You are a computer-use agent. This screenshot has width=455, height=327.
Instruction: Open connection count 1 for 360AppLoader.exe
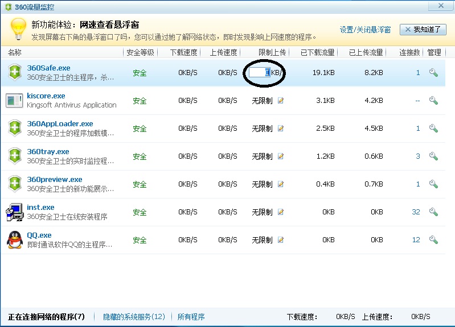pyautogui.click(x=418, y=129)
